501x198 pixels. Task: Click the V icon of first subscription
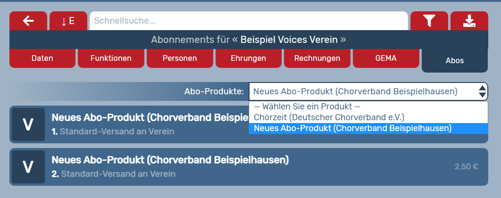click(28, 124)
